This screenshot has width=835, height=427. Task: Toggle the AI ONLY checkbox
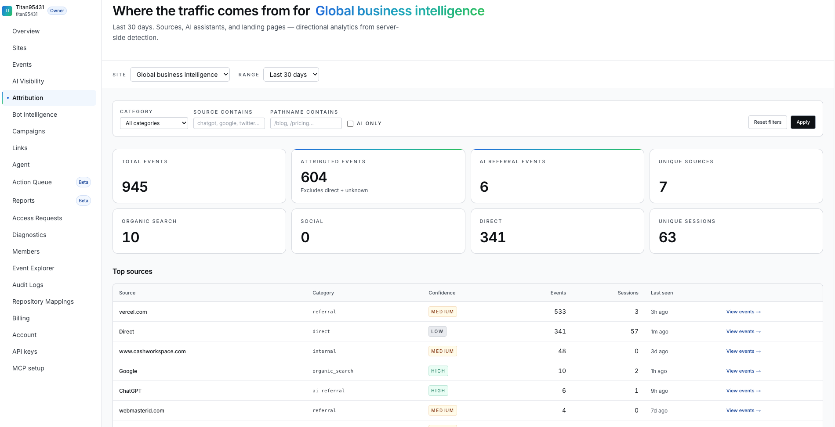point(350,124)
